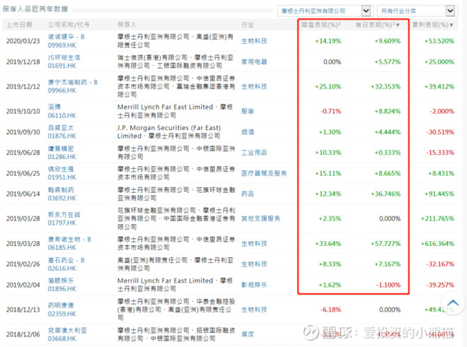This screenshot has height=347, width=467.
Task: Open company link 诺诚健华－B
Action: tap(67, 37)
